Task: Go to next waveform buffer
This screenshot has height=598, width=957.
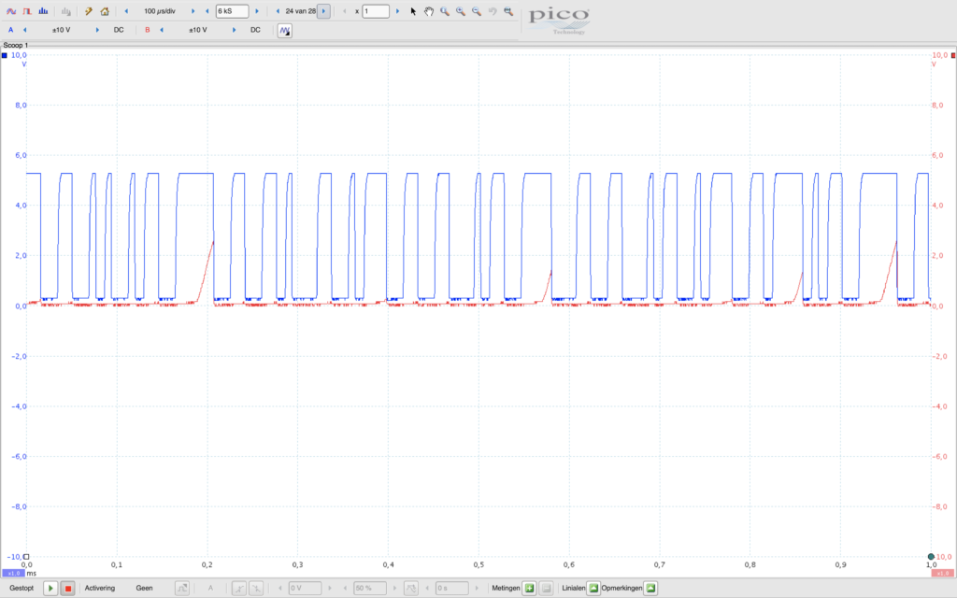Action: 323,11
